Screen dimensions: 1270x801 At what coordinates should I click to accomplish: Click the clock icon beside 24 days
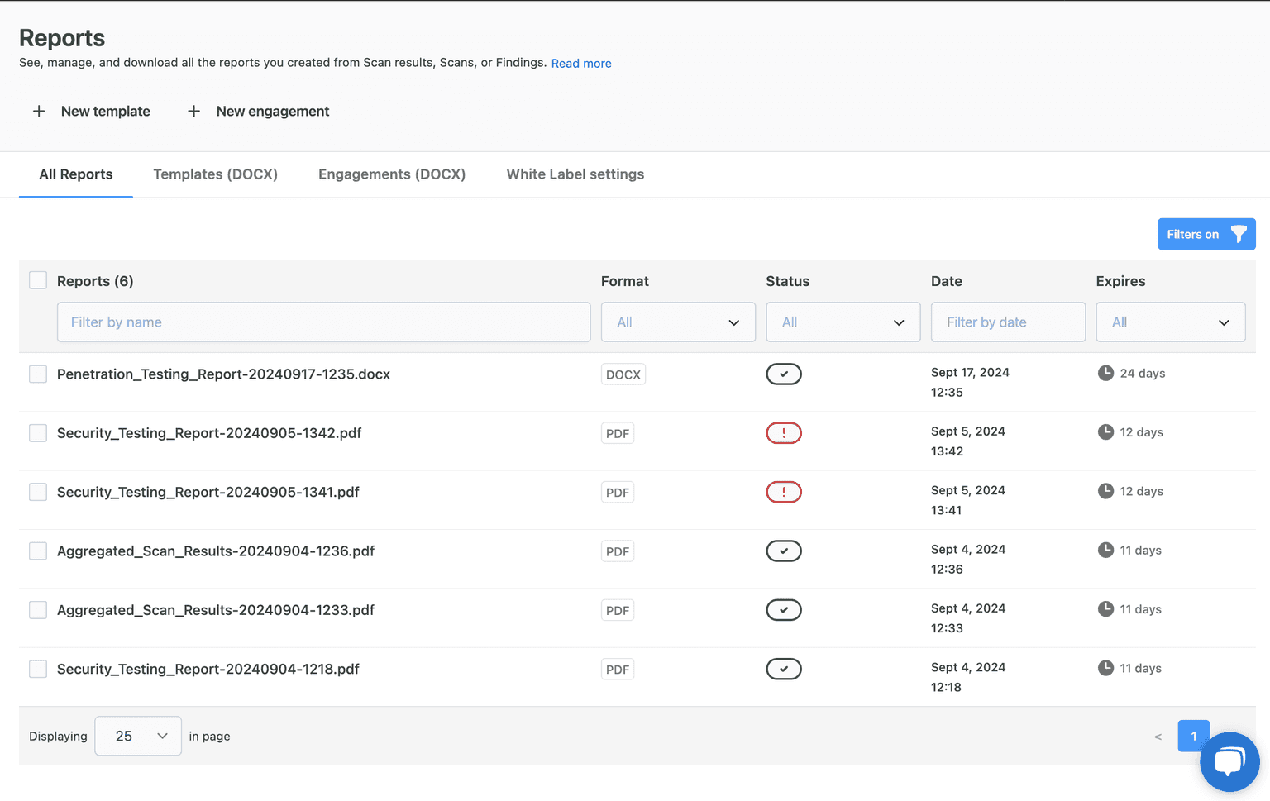tap(1105, 373)
